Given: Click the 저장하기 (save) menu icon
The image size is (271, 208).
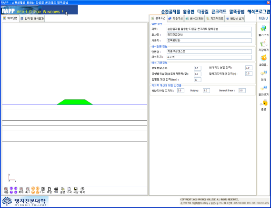Looking at the screenshot, I should pyautogui.click(x=263, y=43).
